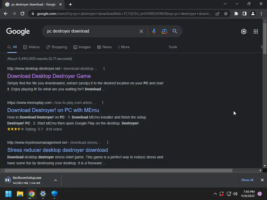Show all downloads

pos(247,180)
